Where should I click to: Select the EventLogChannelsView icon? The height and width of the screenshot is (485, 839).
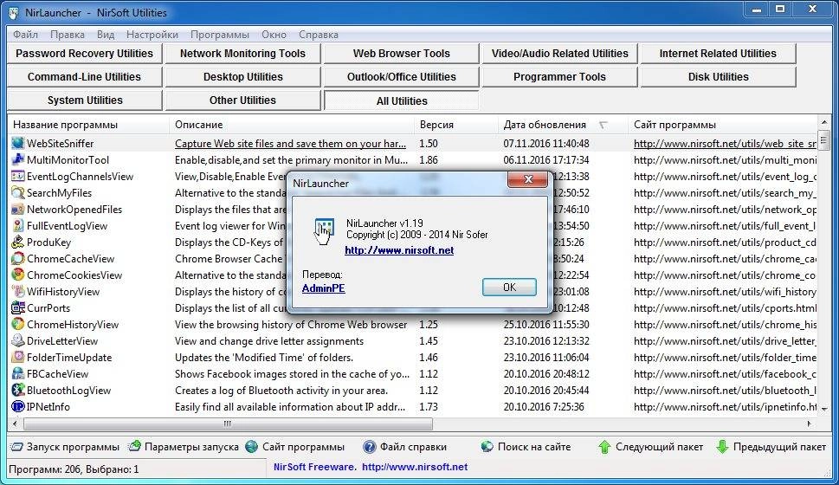click(x=17, y=176)
